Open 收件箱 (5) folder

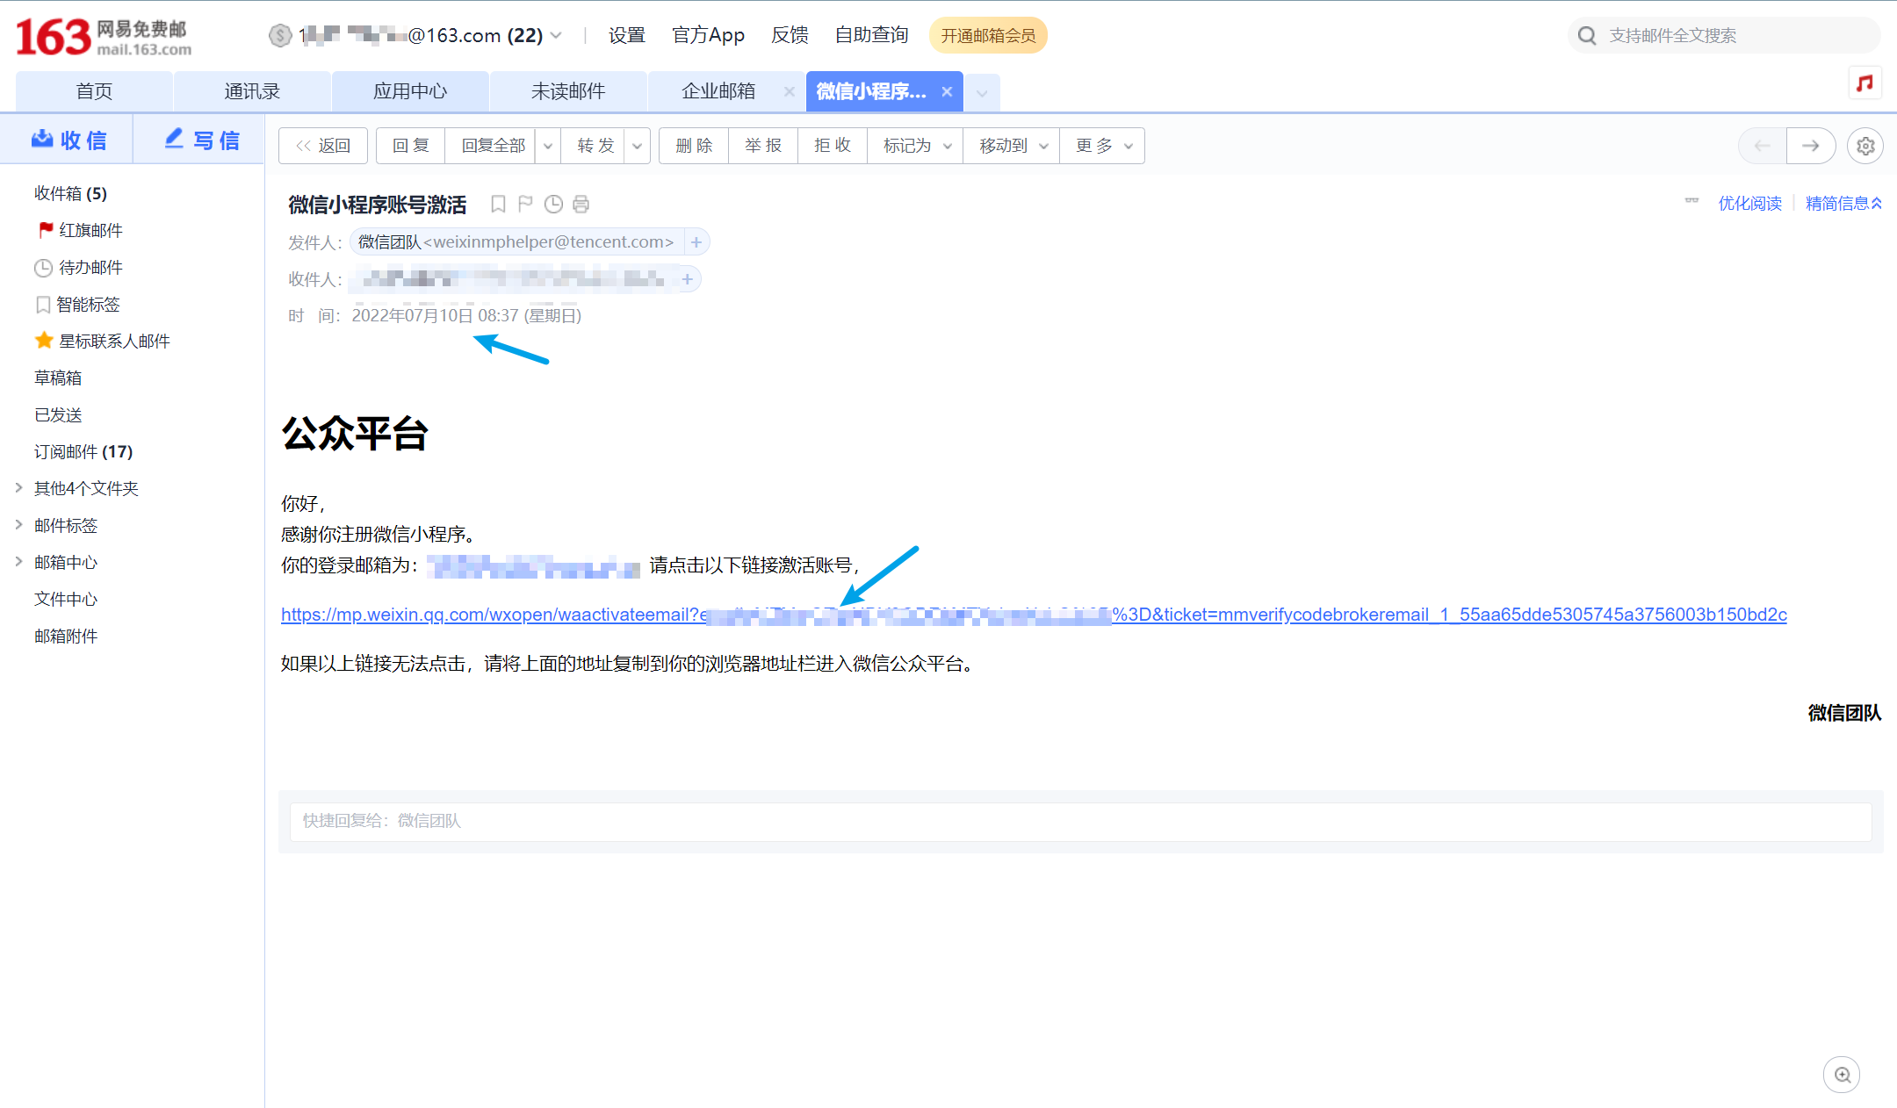(x=70, y=193)
